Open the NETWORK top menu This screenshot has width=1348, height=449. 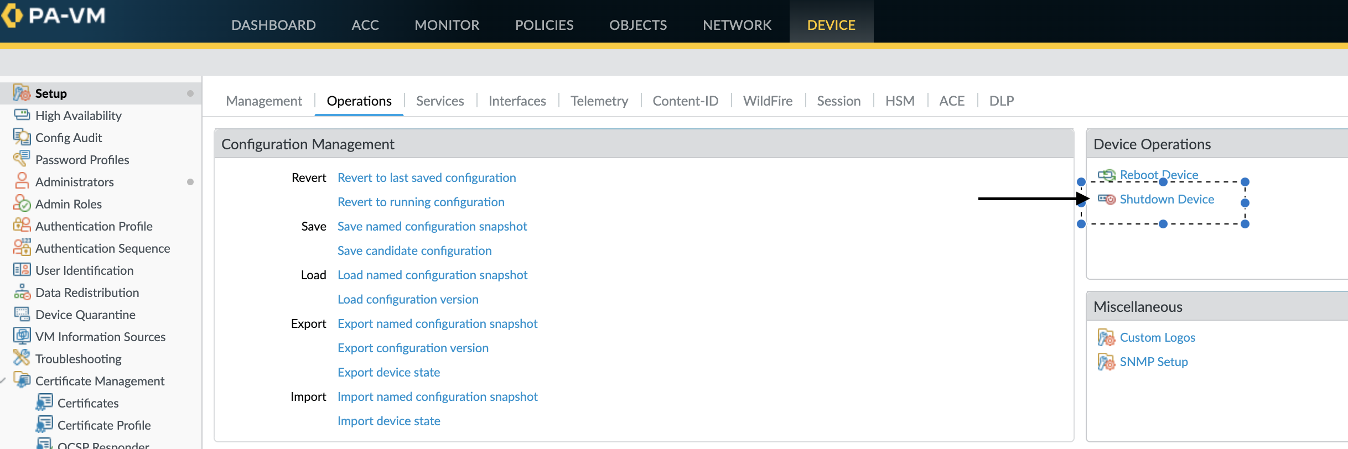pos(737,25)
